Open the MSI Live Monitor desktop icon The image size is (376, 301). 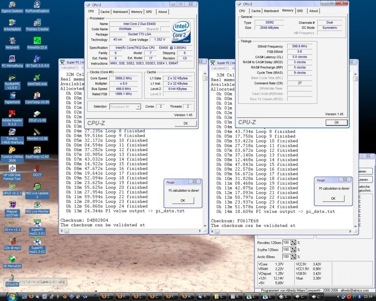coord(37,207)
